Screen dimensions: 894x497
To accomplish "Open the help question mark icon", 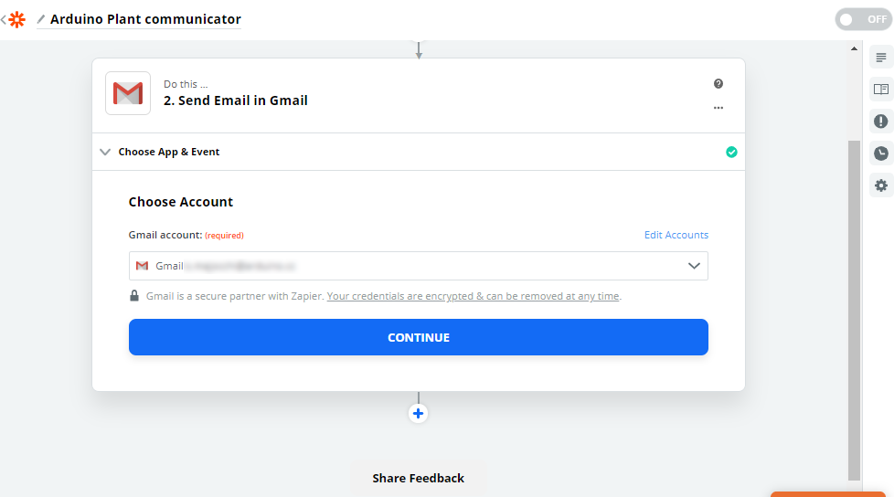I will (x=718, y=84).
